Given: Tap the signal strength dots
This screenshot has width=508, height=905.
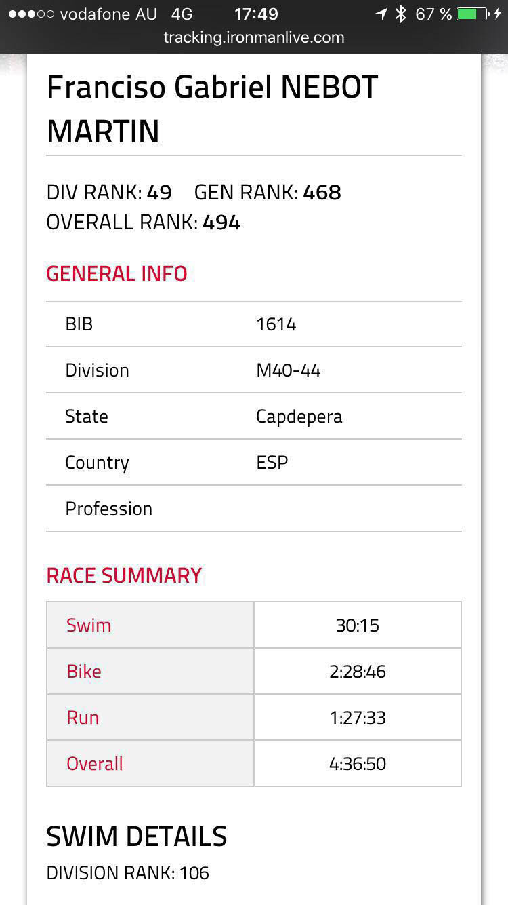Looking at the screenshot, I should pos(30,14).
